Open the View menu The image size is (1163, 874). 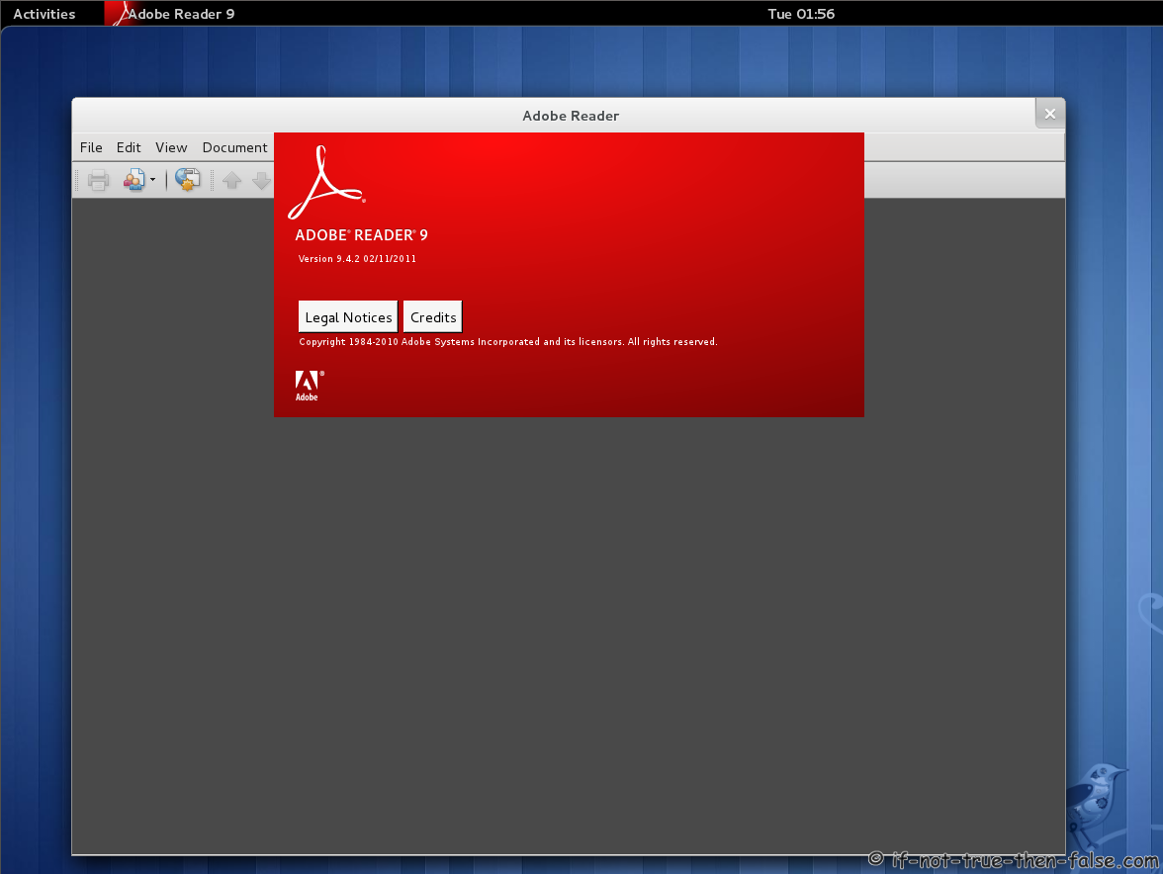click(171, 147)
